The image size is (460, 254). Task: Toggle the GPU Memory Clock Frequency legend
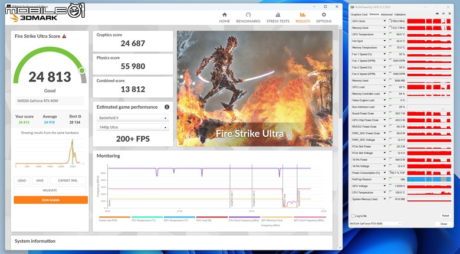(277, 222)
